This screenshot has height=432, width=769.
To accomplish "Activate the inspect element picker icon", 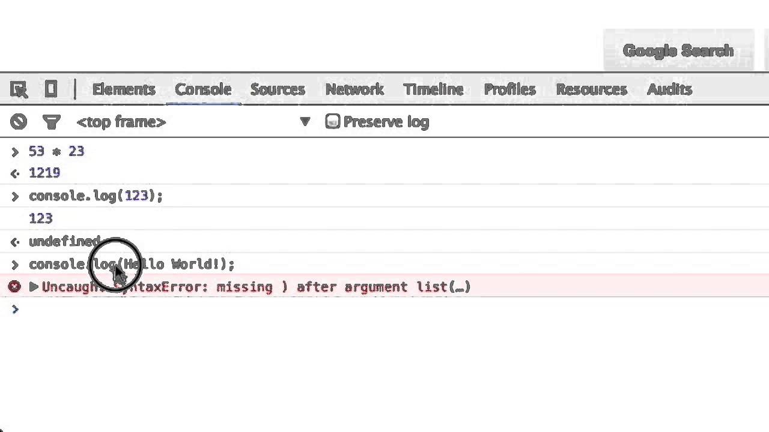I will tap(19, 89).
